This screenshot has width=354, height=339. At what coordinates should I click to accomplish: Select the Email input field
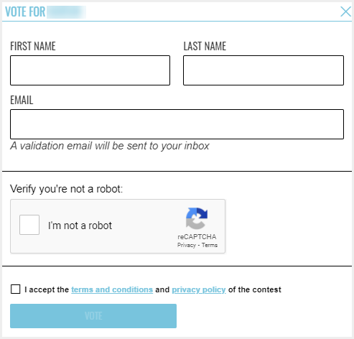point(177,124)
